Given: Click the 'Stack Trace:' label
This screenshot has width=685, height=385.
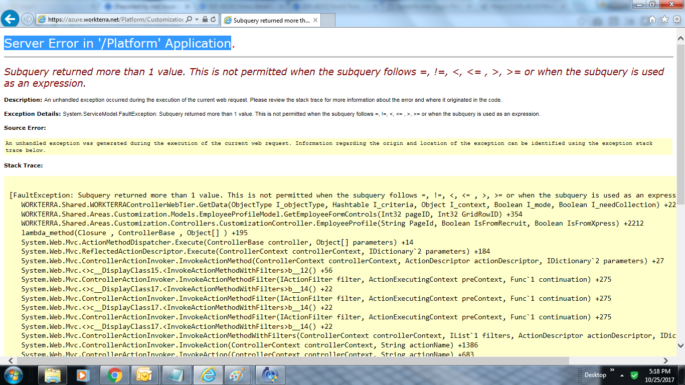Looking at the screenshot, I should [x=24, y=165].
